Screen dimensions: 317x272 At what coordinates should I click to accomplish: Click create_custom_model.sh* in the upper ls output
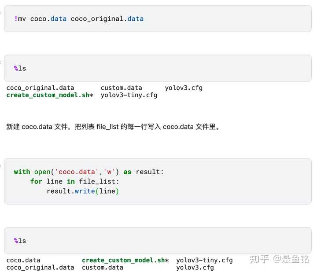tap(50, 95)
